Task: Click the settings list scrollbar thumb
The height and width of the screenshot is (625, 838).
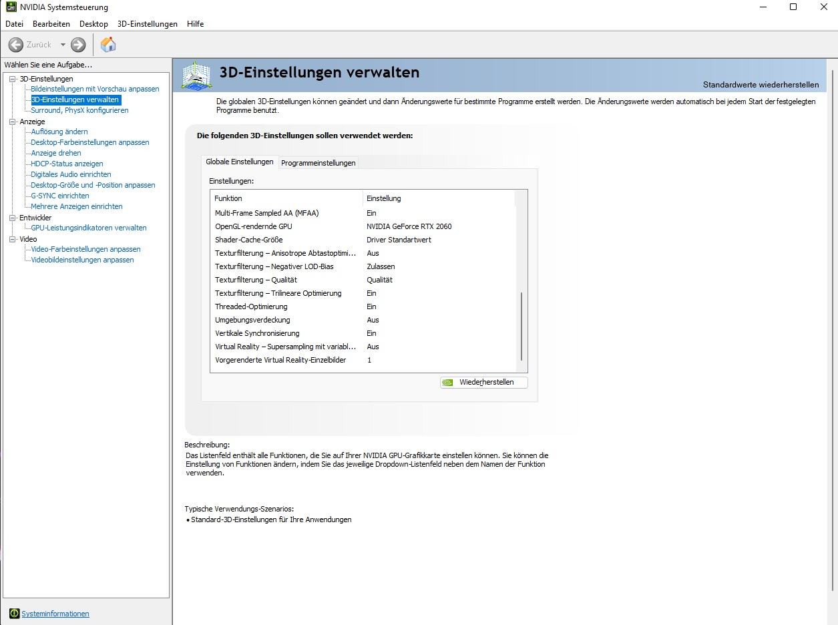Action: (x=521, y=327)
